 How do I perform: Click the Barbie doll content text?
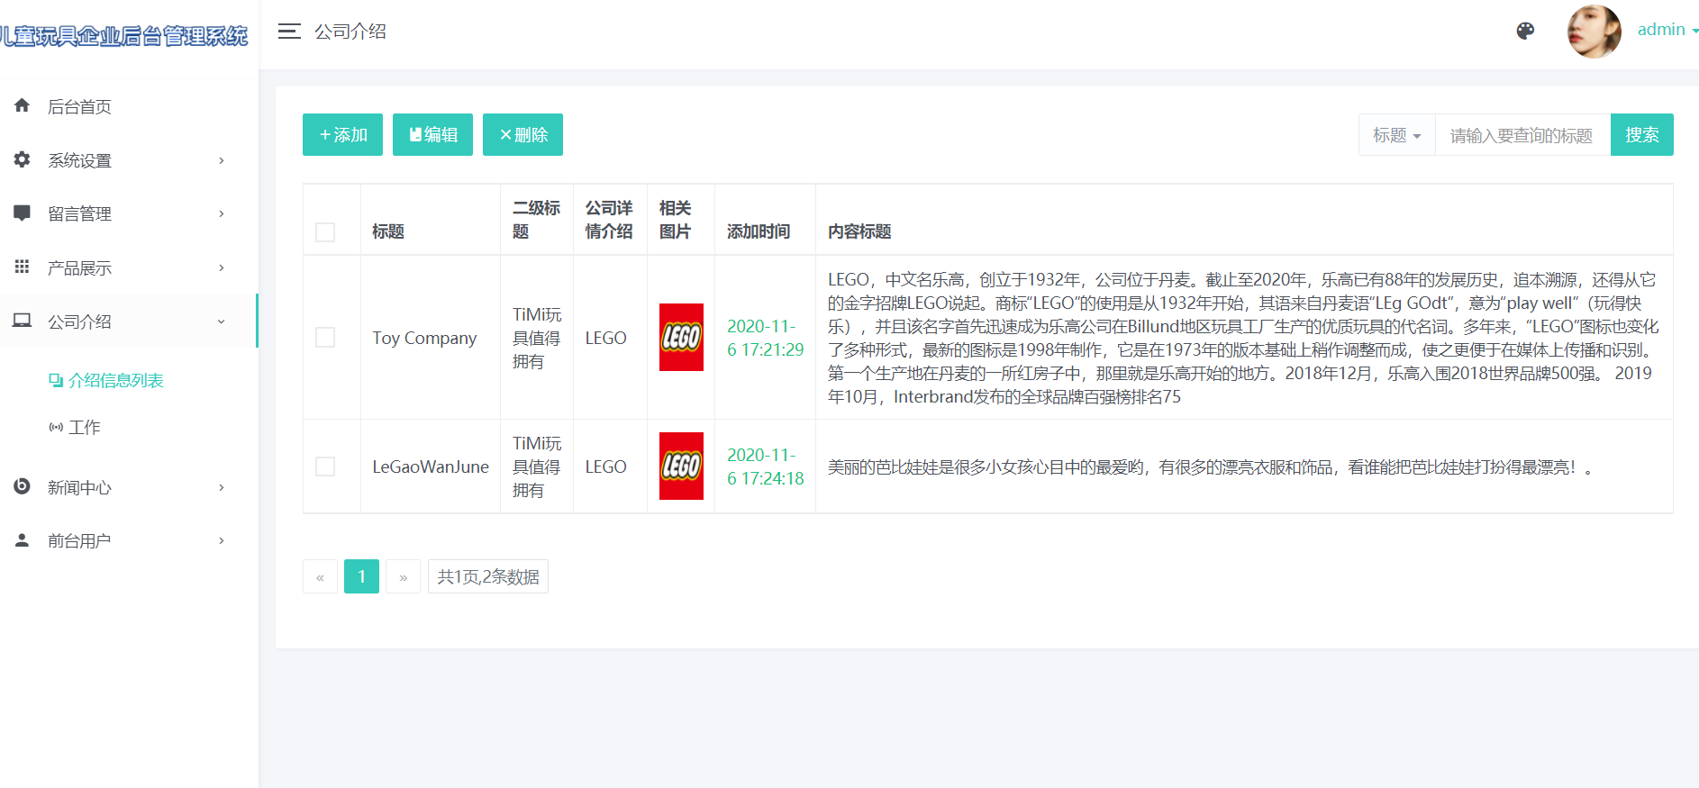(1210, 466)
